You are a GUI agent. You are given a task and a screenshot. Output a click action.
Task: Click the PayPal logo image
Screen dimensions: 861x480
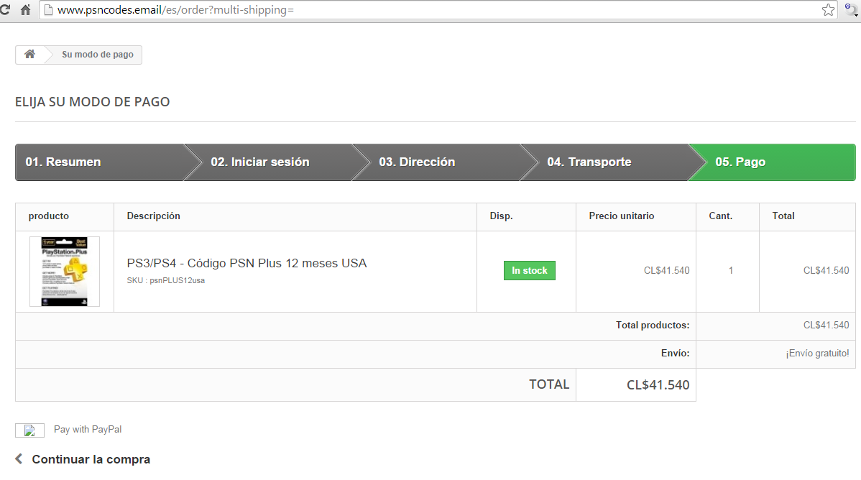click(x=29, y=430)
